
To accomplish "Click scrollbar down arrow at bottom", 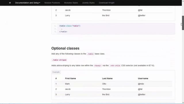I will click(183, 103).
